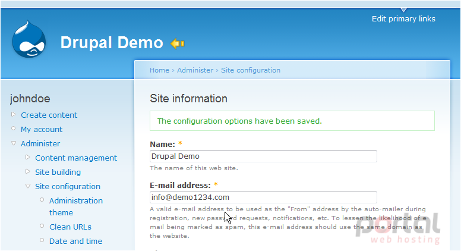The width and height of the screenshot is (461, 251).
Task: Click the Date and time bullet icon
Action: coord(42,240)
